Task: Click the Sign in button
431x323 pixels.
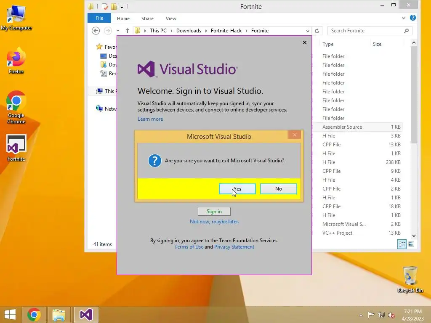Action: tap(214, 211)
